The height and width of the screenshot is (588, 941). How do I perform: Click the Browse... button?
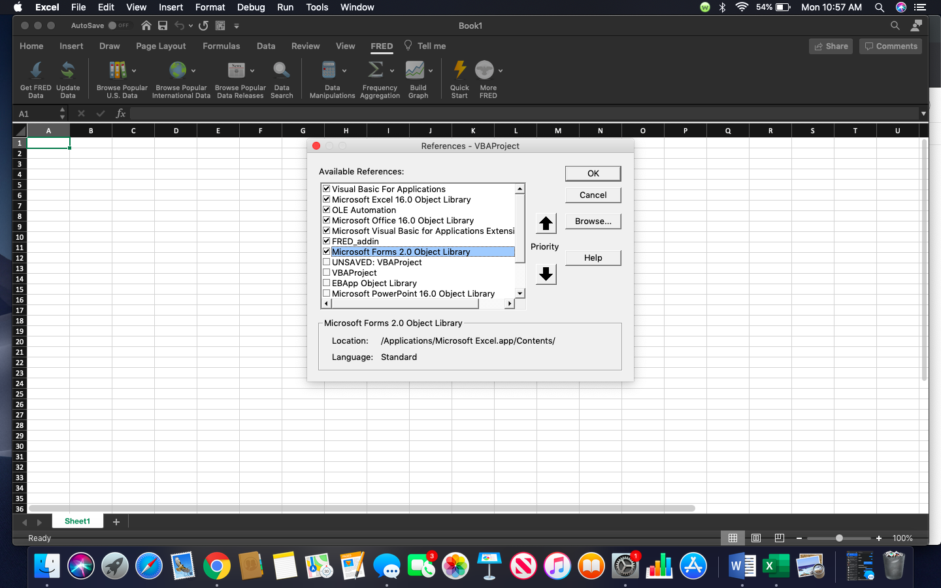coord(593,221)
